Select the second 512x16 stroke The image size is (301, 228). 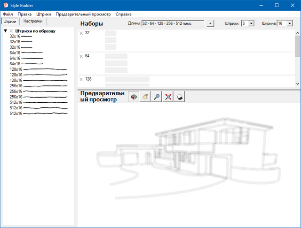pyautogui.click(x=39, y=108)
